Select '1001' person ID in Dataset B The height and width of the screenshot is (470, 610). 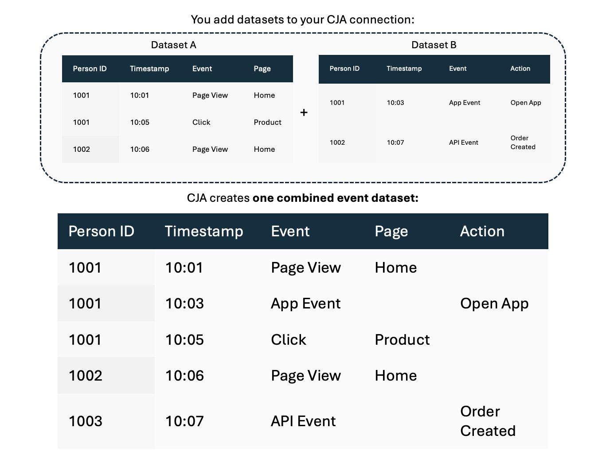pyautogui.click(x=337, y=103)
